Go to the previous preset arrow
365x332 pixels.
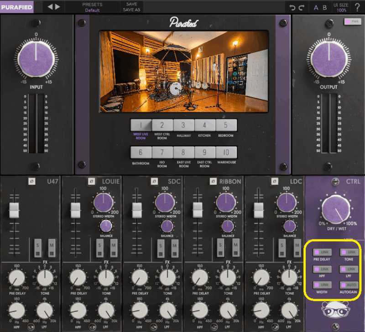click(50, 7)
